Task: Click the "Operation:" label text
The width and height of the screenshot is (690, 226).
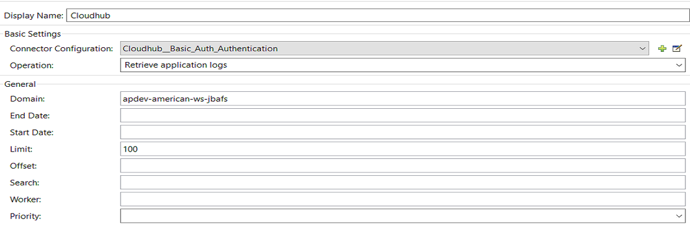Action: coord(32,65)
